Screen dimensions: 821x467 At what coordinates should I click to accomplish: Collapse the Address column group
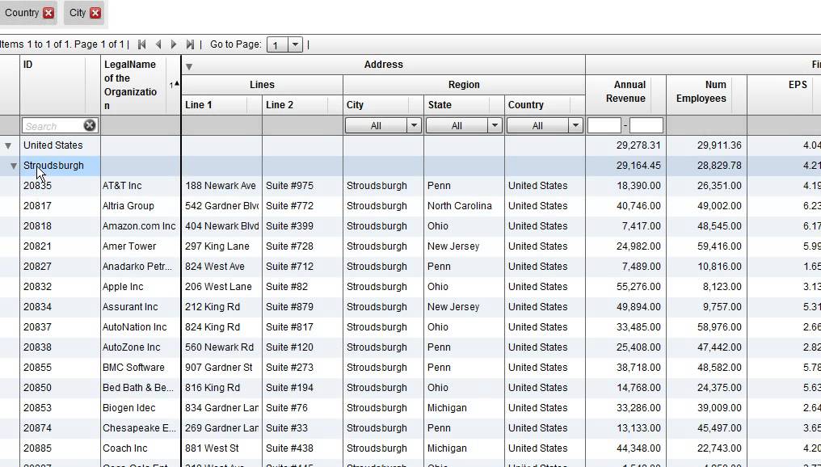(x=189, y=66)
